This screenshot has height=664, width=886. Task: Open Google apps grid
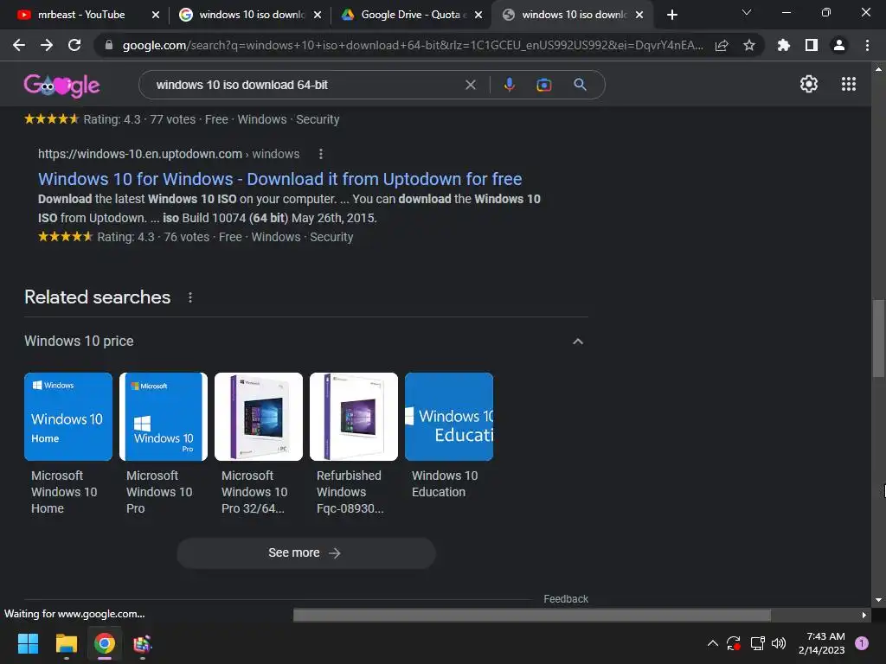[x=849, y=84]
